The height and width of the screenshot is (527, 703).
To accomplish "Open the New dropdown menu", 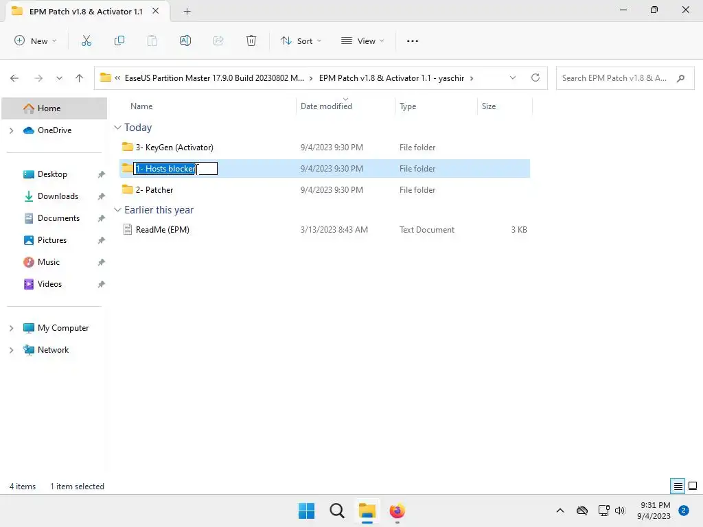I will click(36, 40).
